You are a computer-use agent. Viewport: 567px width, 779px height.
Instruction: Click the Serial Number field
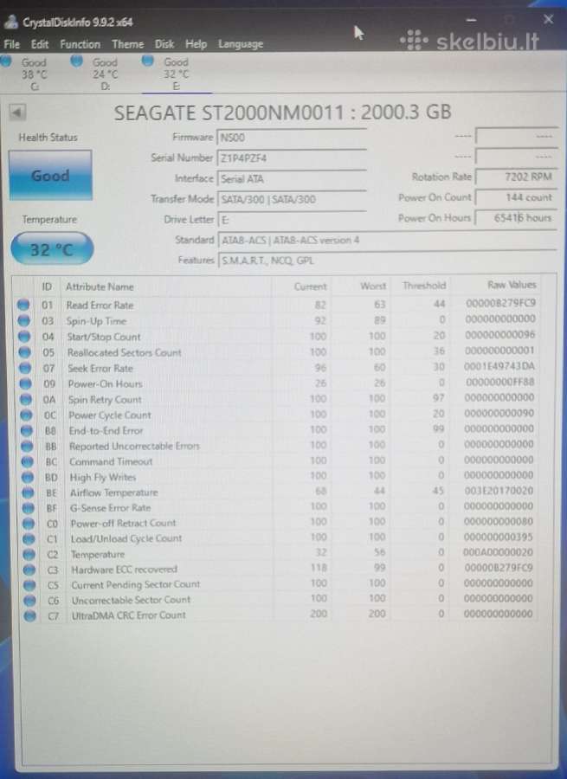point(292,158)
